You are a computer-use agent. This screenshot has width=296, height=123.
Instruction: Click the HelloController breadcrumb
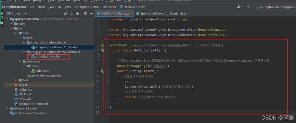click(x=132, y=7)
